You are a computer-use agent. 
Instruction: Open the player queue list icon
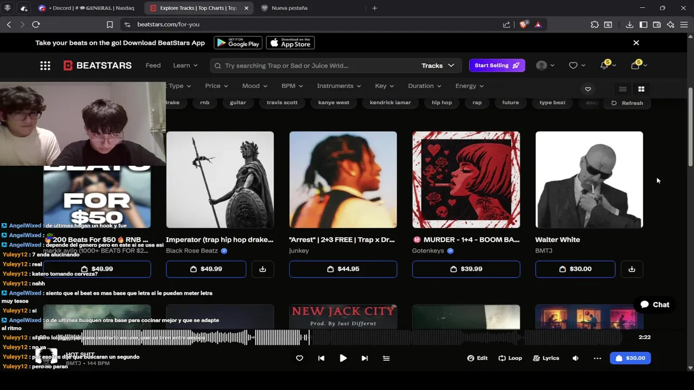(x=386, y=358)
